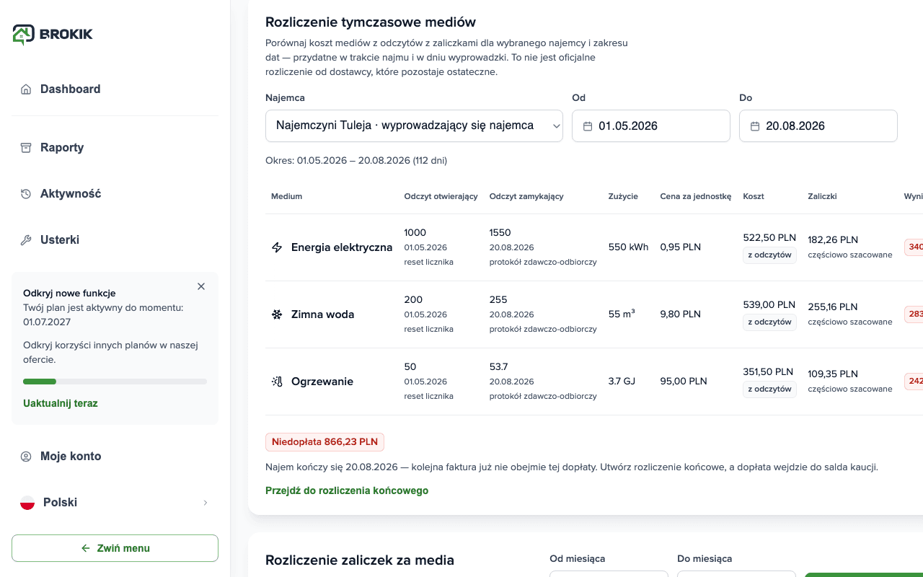923x577 pixels.
Task: Click the 55 m³ consumption value
Action: [622, 314]
